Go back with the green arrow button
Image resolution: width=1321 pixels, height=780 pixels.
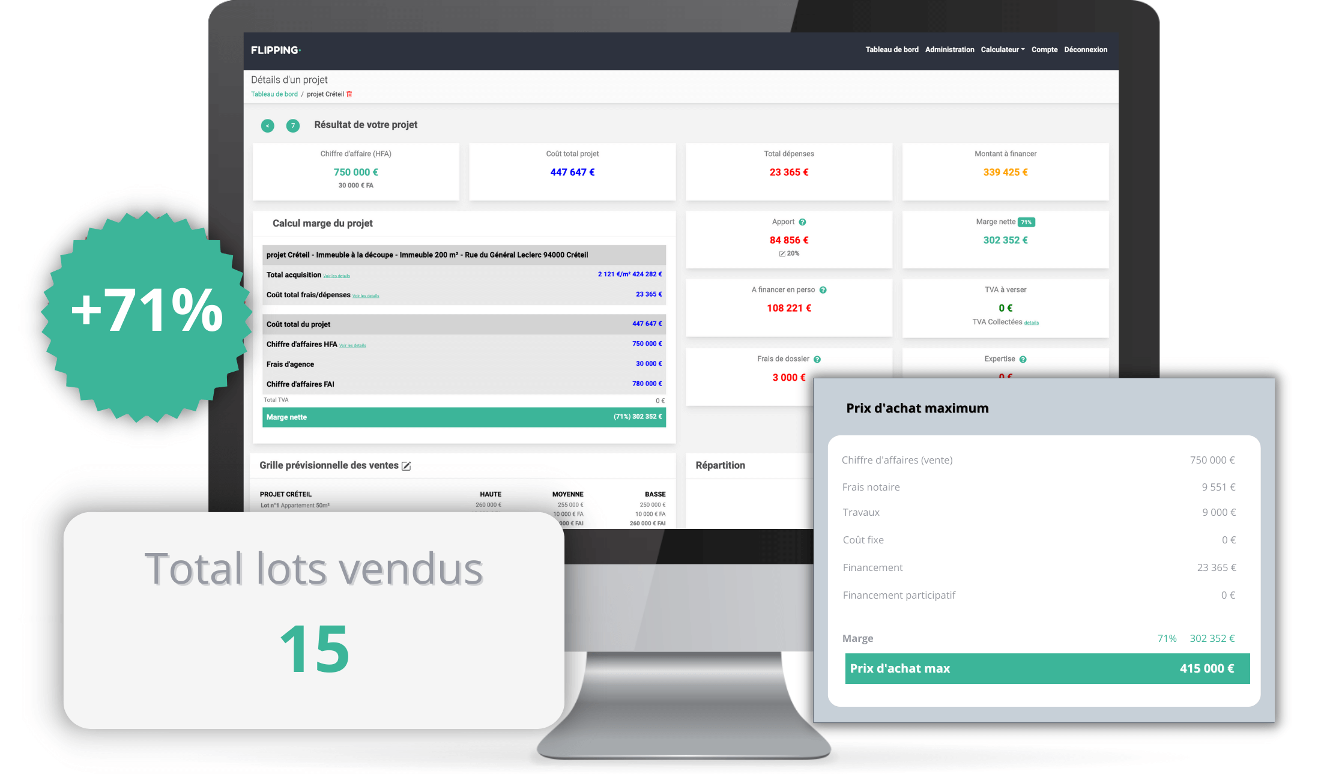click(268, 125)
